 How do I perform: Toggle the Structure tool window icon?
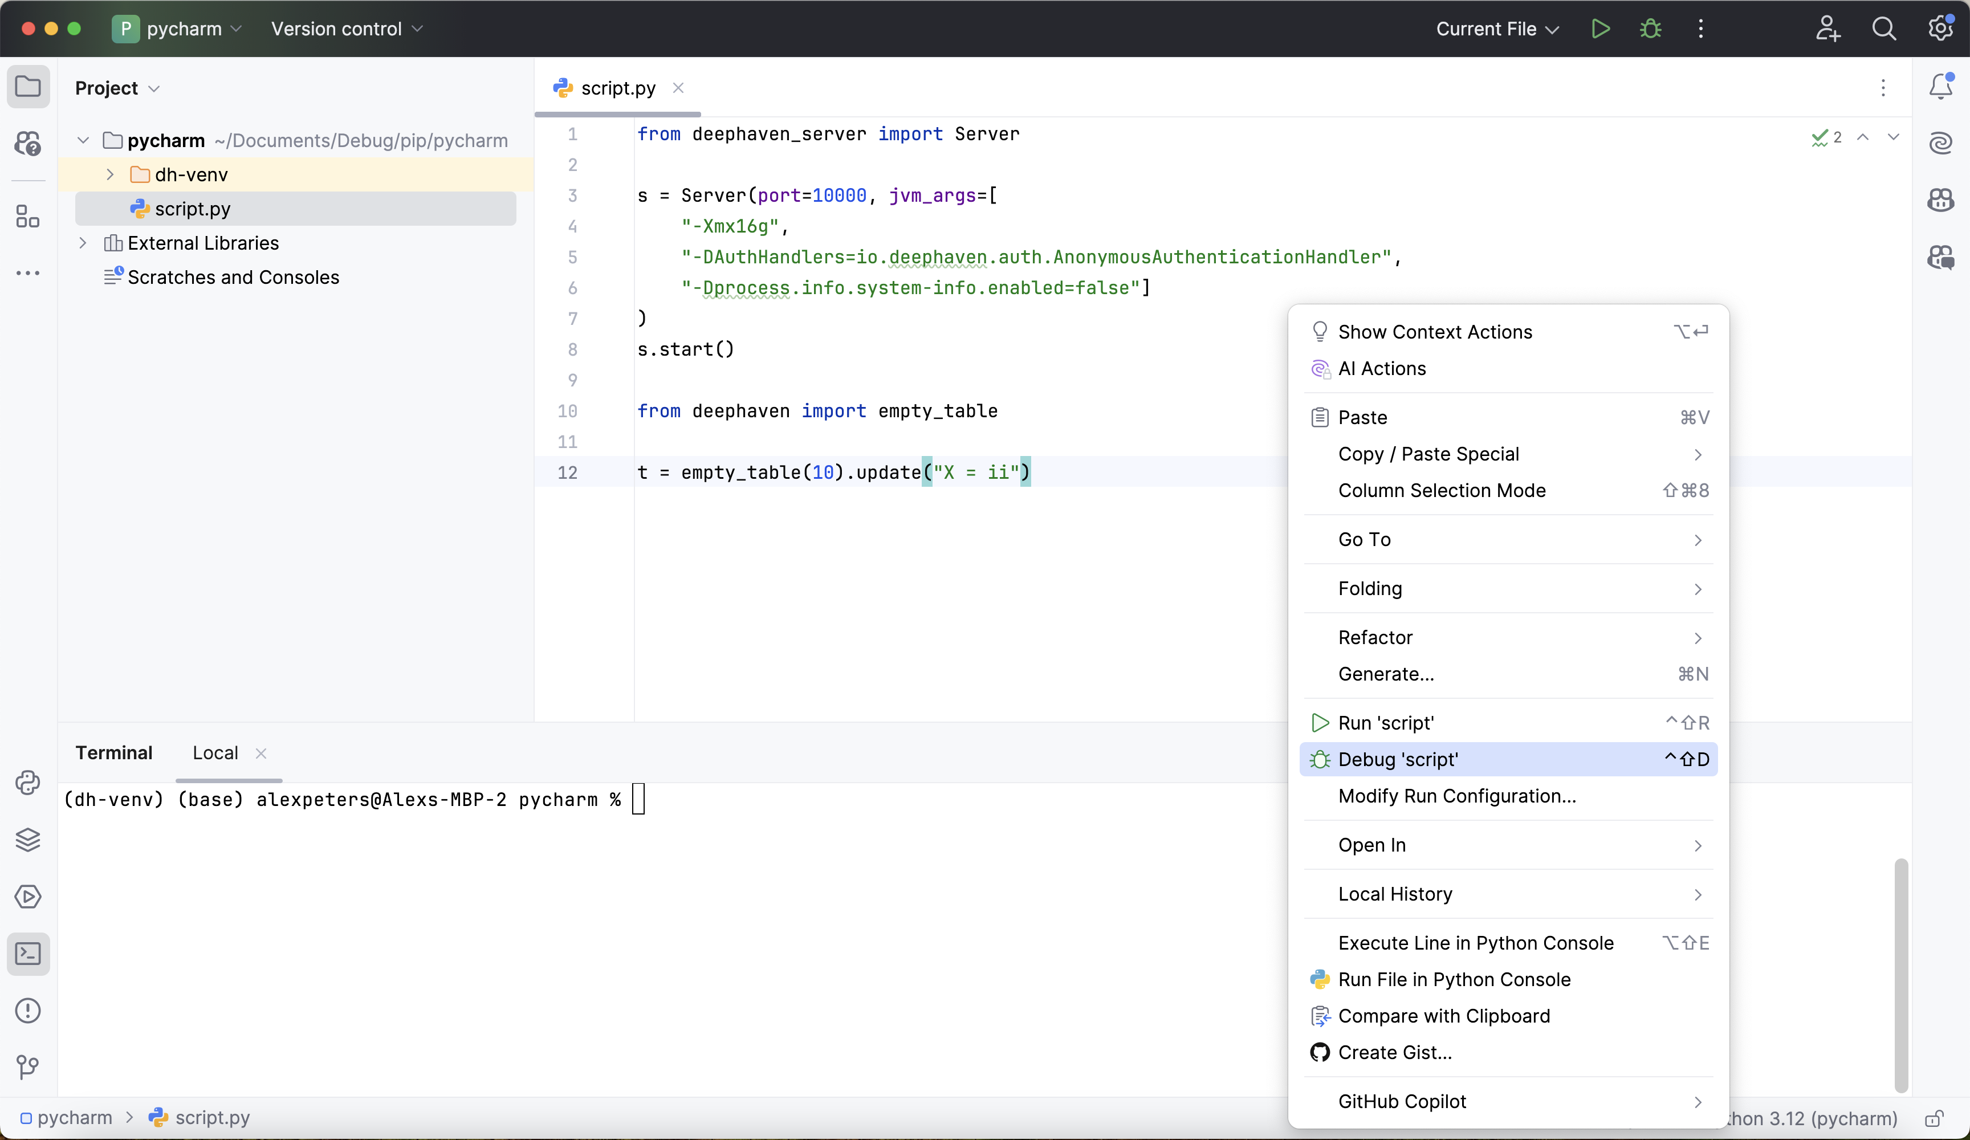pyautogui.click(x=28, y=216)
